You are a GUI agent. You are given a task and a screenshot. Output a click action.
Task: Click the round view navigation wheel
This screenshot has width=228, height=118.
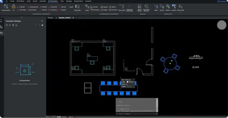pos(221,25)
